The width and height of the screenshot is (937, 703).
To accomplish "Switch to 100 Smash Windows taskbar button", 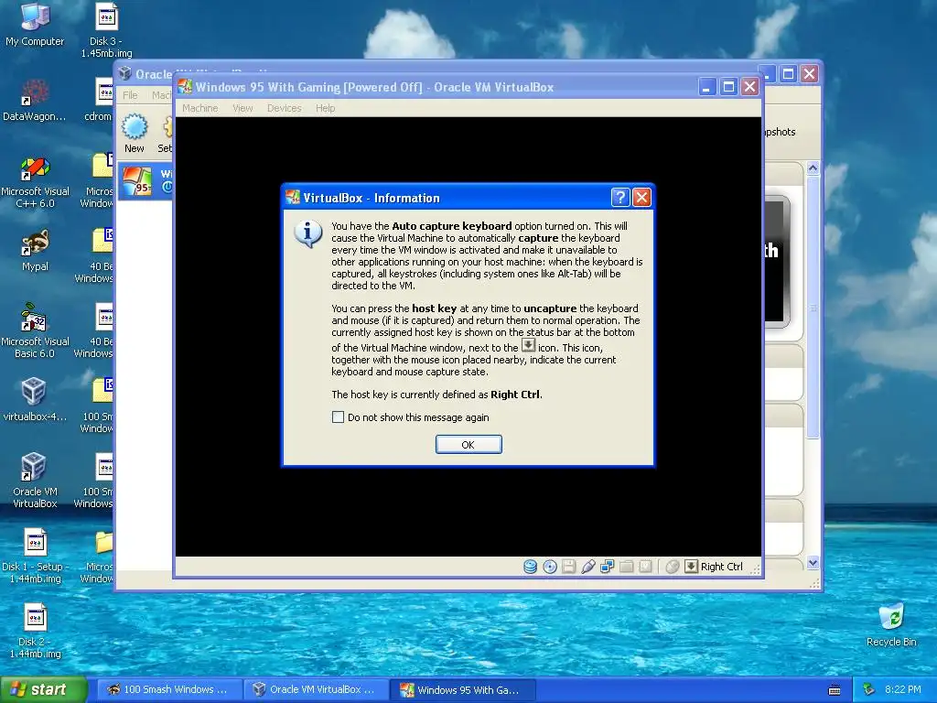I will (168, 690).
